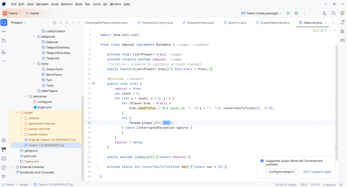This screenshot has width=347, height=187.
Task: Open the CRLF line separator selector
Action: (303, 185)
